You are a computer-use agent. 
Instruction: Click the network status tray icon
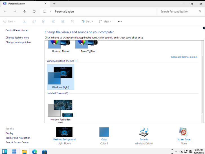186,151
